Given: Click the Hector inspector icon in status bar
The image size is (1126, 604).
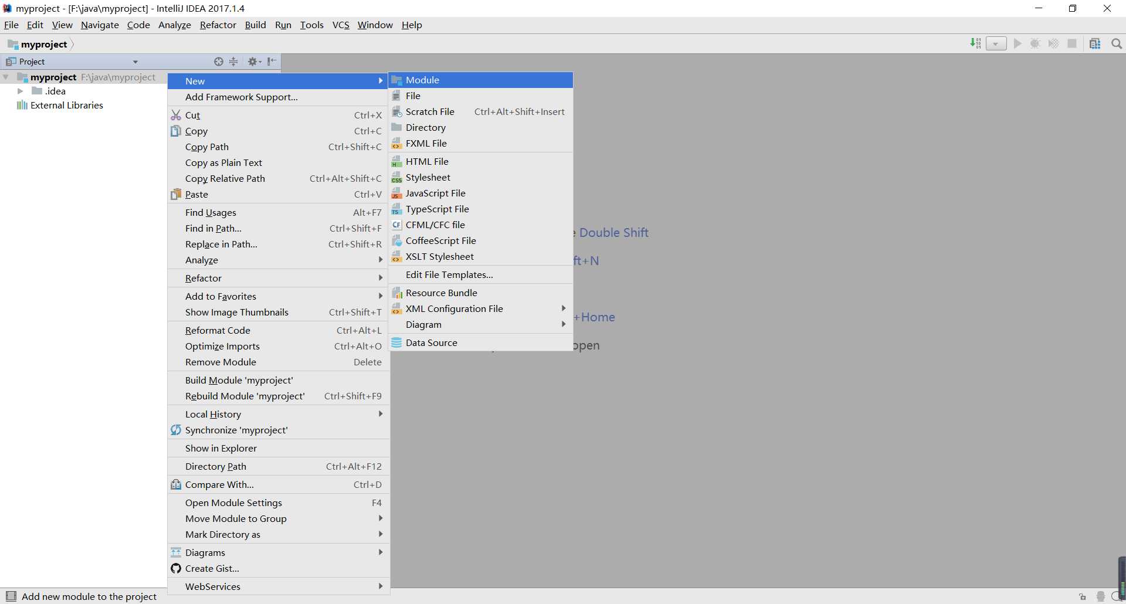Looking at the screenshot, I should (1101, 597).
